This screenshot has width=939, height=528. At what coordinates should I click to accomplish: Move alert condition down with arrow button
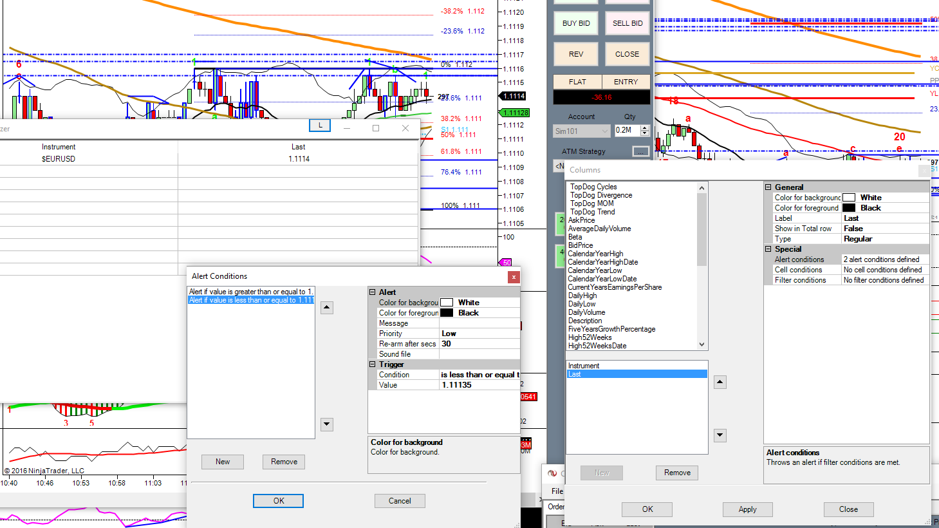(327, 424)
